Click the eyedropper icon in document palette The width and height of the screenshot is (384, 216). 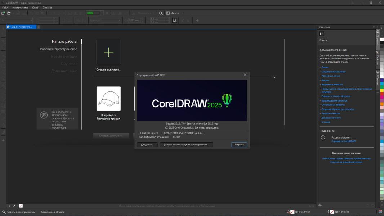click(14, 206)
